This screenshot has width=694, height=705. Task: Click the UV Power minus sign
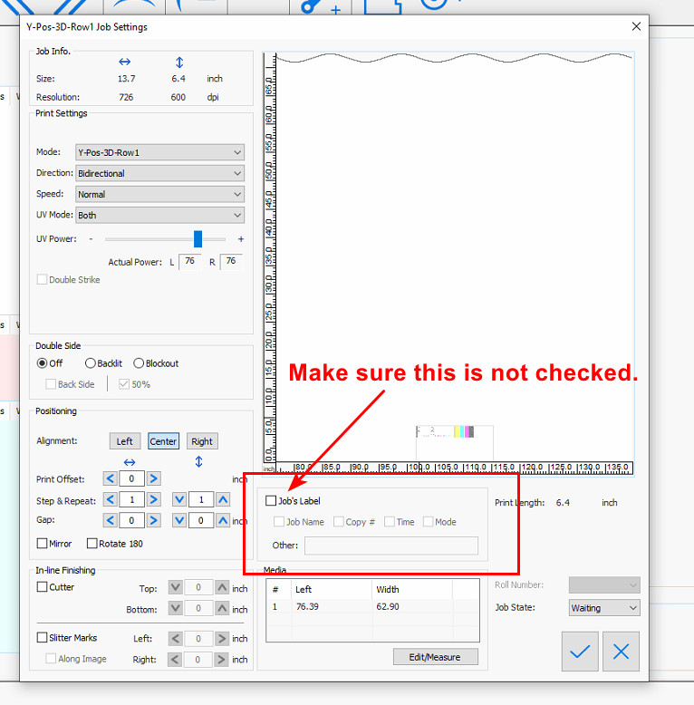pos(91,238)
